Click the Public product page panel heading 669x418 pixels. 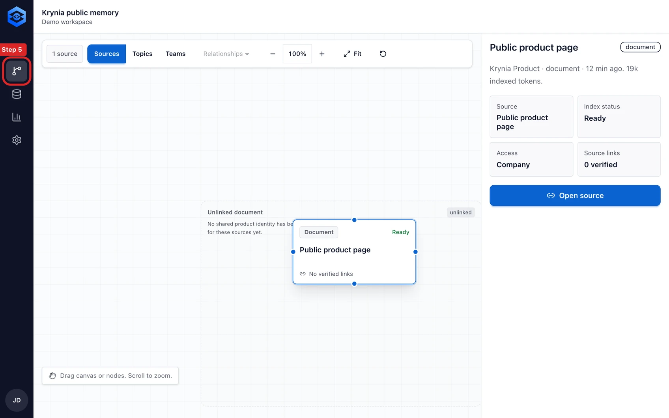point(534,47)
